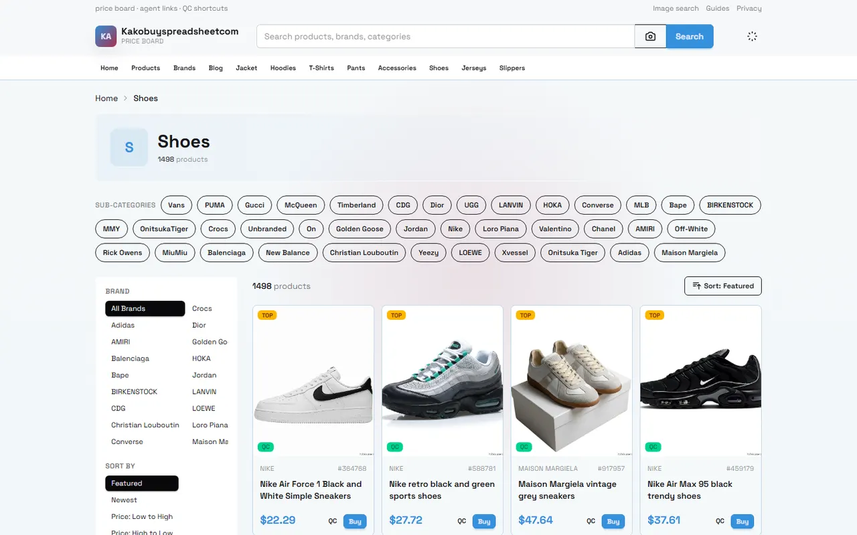Select Featured in Sort By list

142,483
